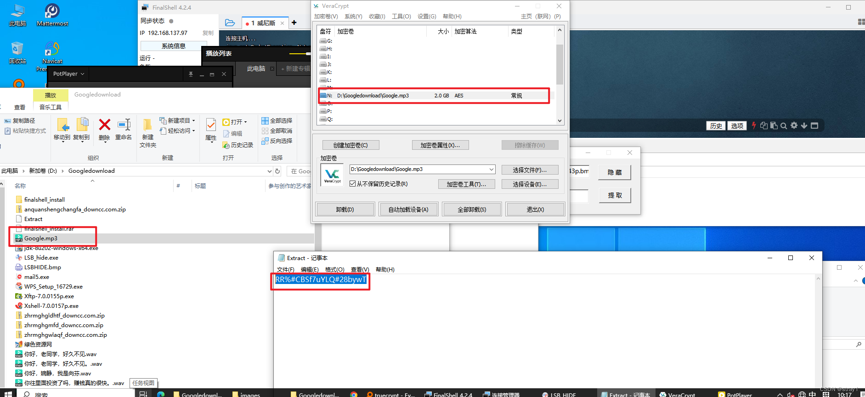Image resolution: width=865 pixels, height=397 pixels.
Task: Click Select all (全部选择) in Explorer ribbon
Action: [277, 120]
